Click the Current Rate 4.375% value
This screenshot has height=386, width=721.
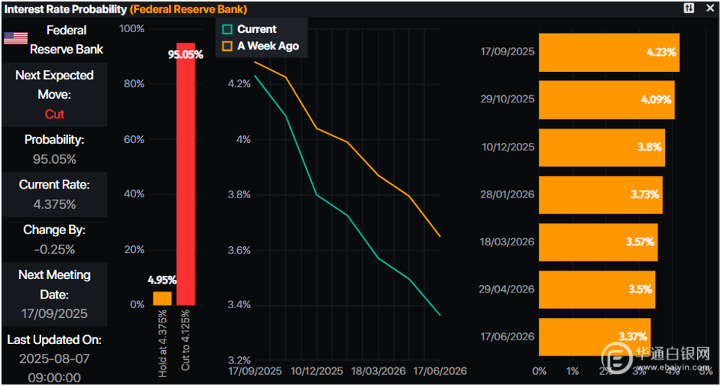click(55, 204)
